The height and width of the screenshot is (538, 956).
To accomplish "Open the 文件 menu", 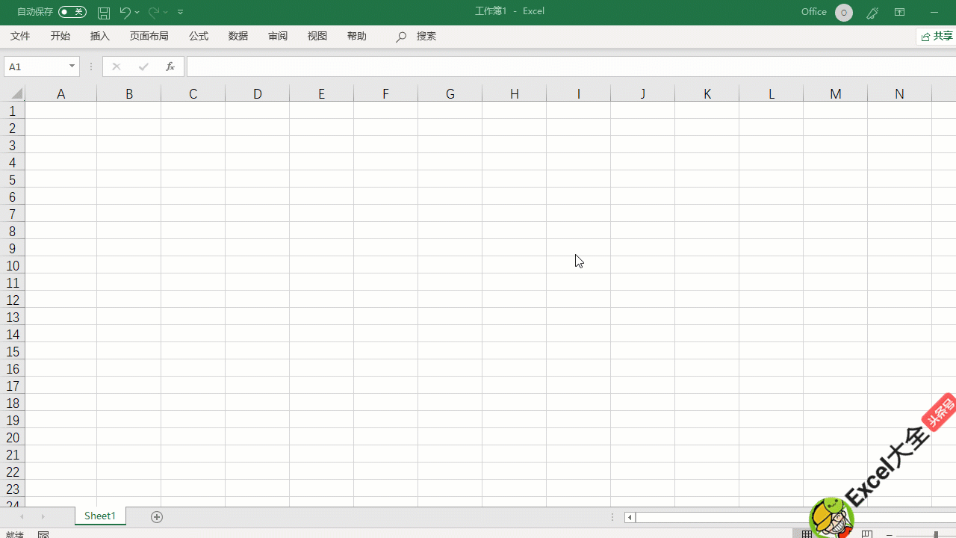I will coord(20,36).
